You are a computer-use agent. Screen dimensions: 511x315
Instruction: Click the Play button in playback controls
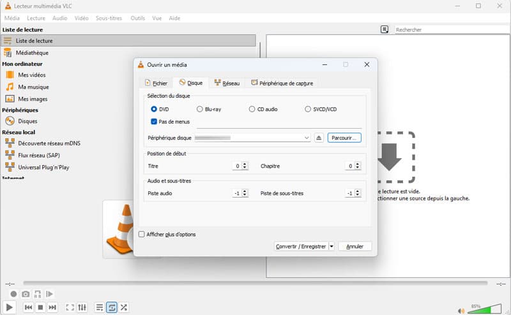click(x=10, y=307)
